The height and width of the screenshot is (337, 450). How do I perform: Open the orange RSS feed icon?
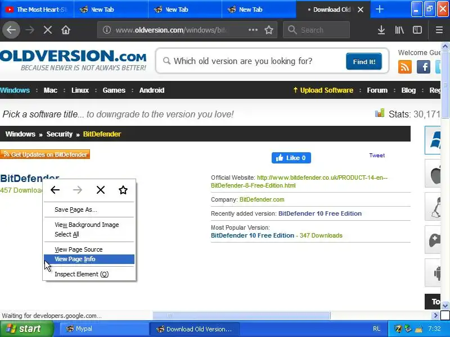click(404, 67)
